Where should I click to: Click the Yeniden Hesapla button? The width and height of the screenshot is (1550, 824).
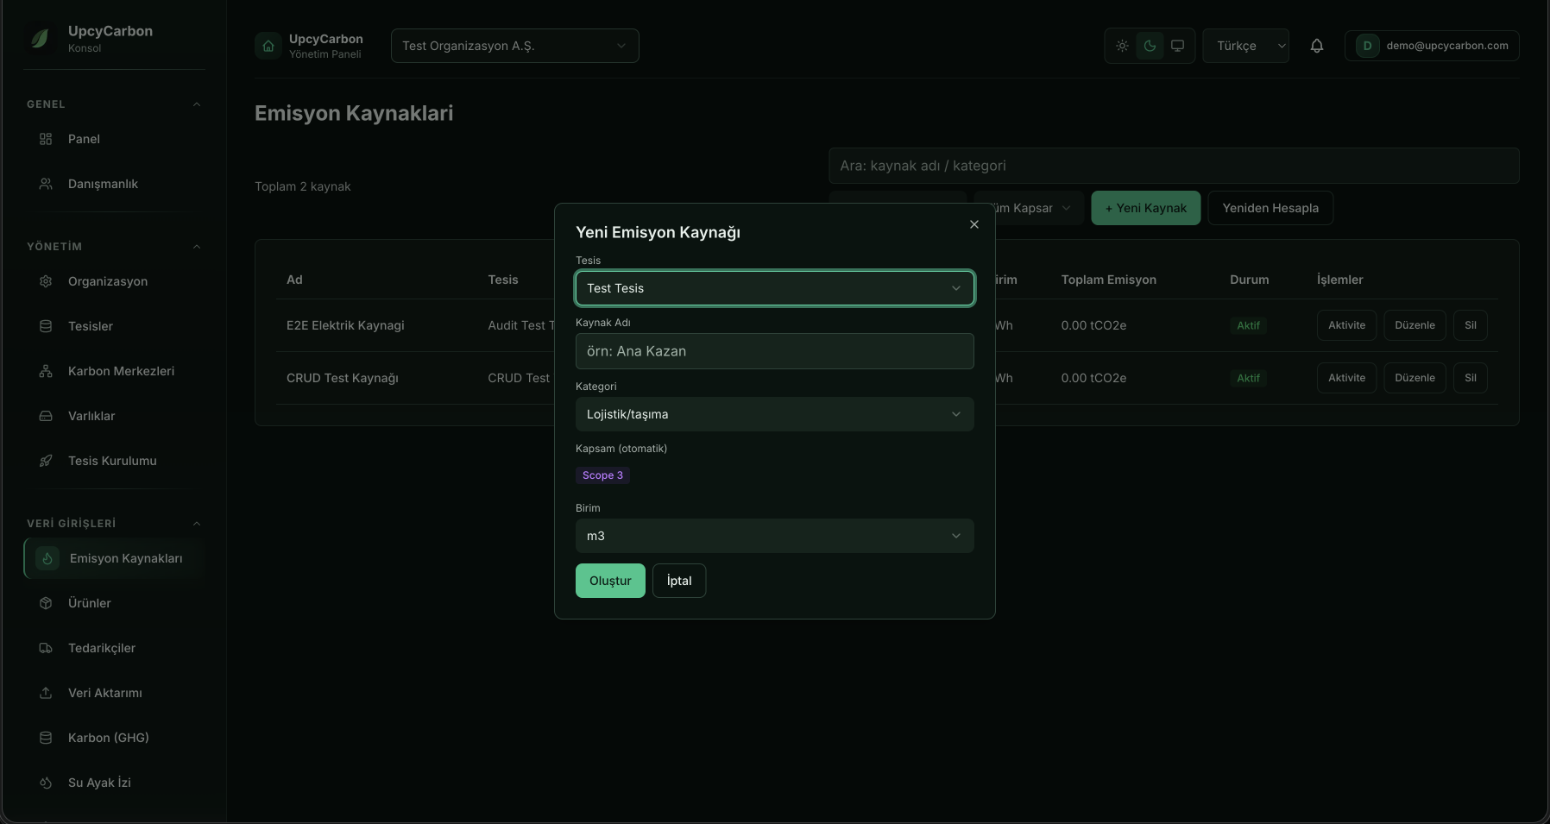(x=1270, y=208)
